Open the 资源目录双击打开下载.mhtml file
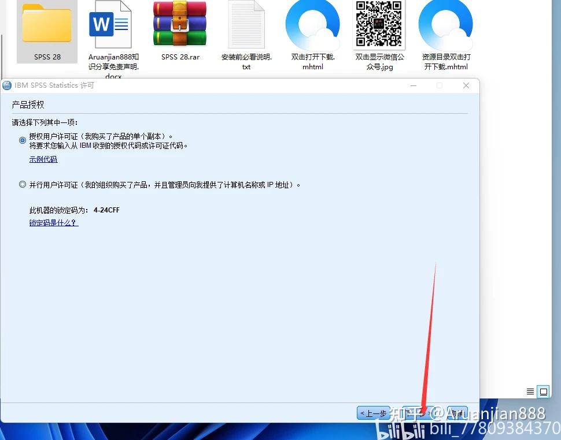 tap(445, 26)
